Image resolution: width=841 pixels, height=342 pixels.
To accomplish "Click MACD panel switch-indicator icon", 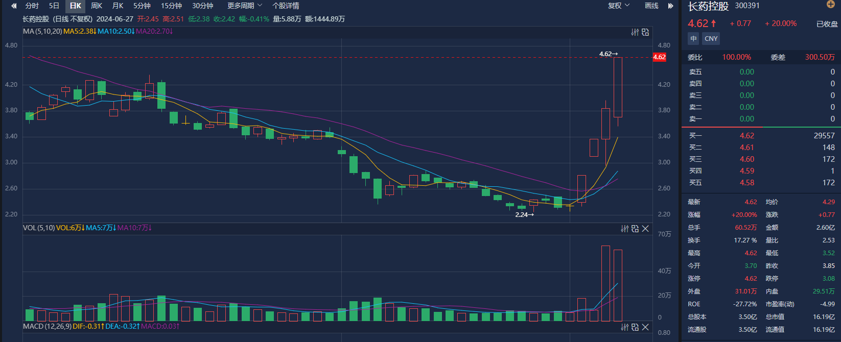I will pyautogui.click(x=635, y=327).
